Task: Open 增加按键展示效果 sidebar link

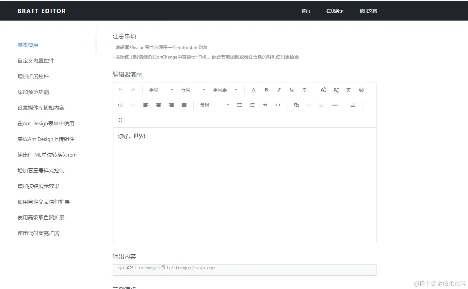Action: [x=38, y=186]
